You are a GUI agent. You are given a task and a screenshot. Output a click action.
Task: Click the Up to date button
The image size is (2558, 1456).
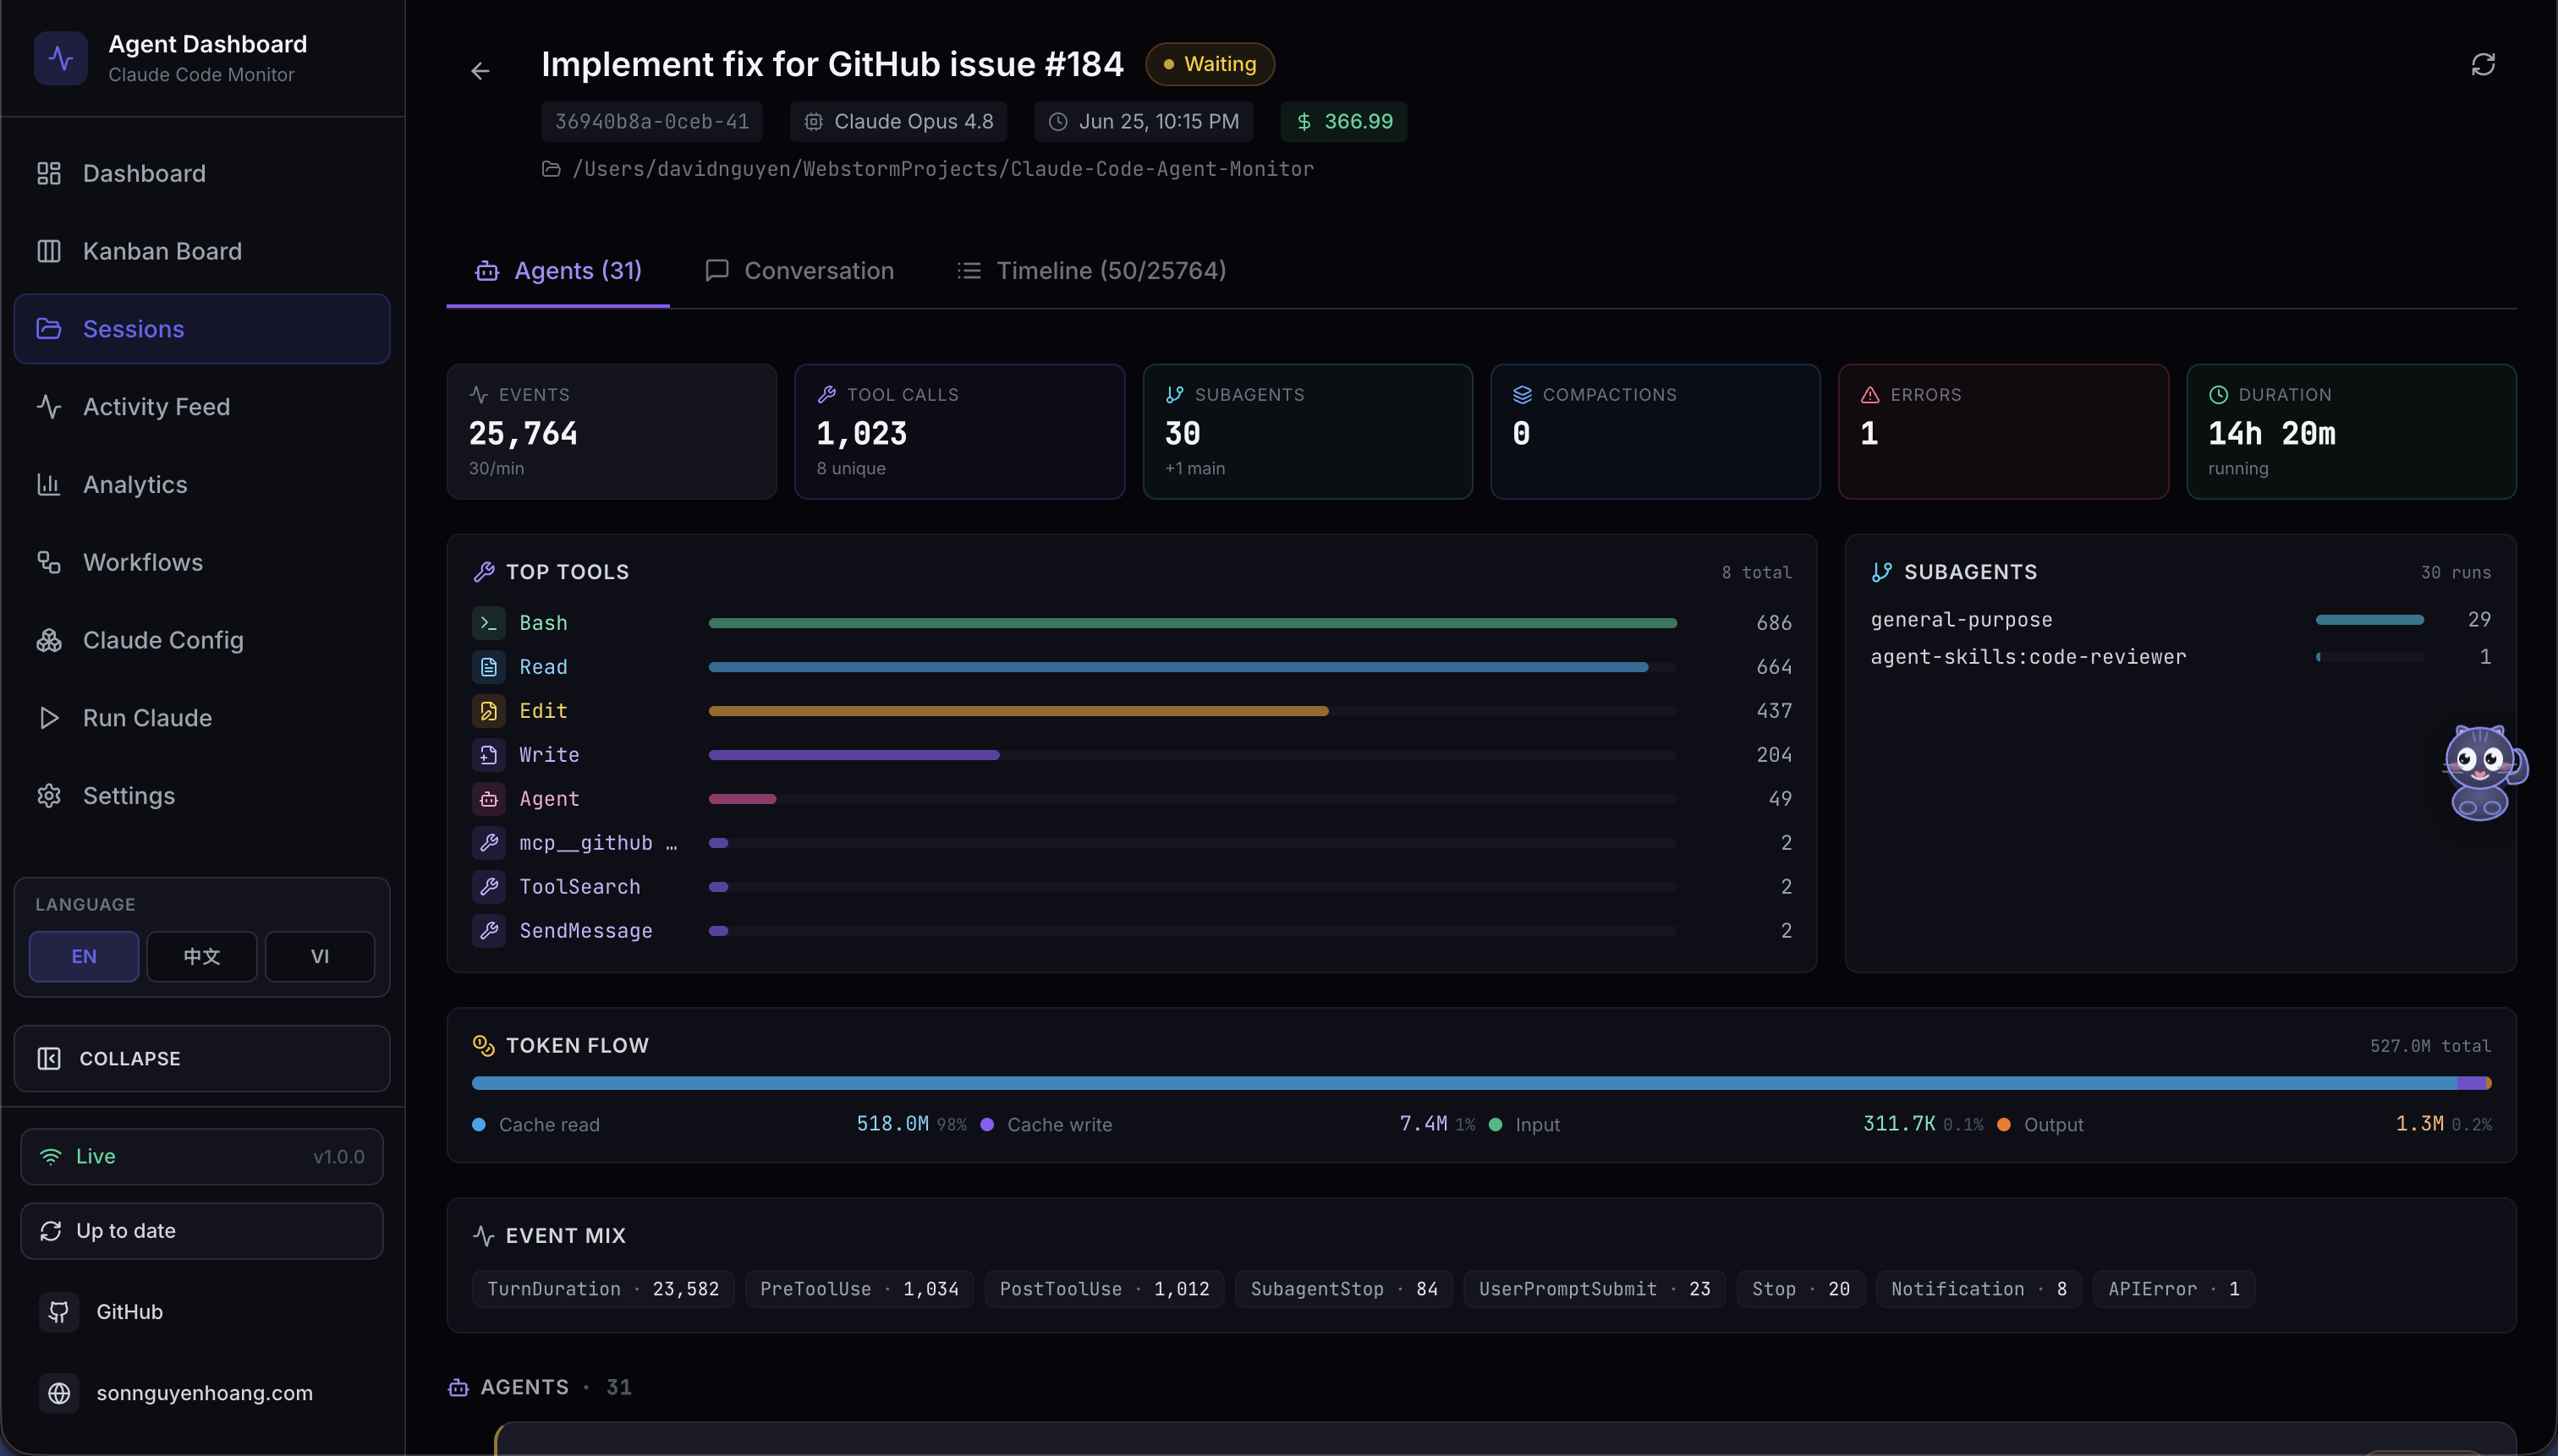click(x=202, y=1230)
